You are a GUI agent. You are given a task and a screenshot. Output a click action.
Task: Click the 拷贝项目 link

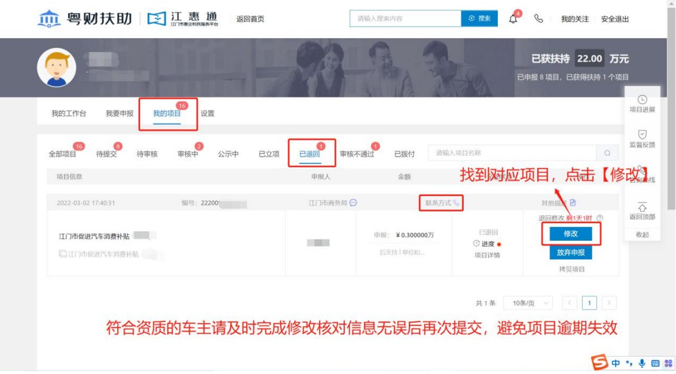571,269
